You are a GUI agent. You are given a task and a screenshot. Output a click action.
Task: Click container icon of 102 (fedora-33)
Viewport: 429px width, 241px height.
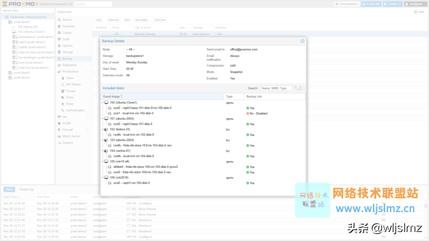(106, 130)
